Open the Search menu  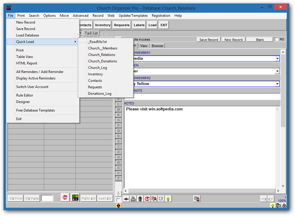tap(34, 16)
